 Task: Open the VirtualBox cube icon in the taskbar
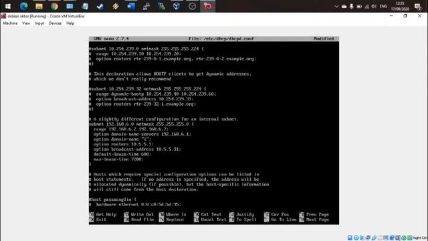click(x=177, y=6)
